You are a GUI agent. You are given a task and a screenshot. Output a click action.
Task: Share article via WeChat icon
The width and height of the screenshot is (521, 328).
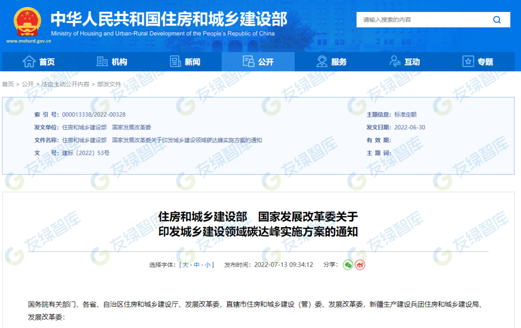348,265
